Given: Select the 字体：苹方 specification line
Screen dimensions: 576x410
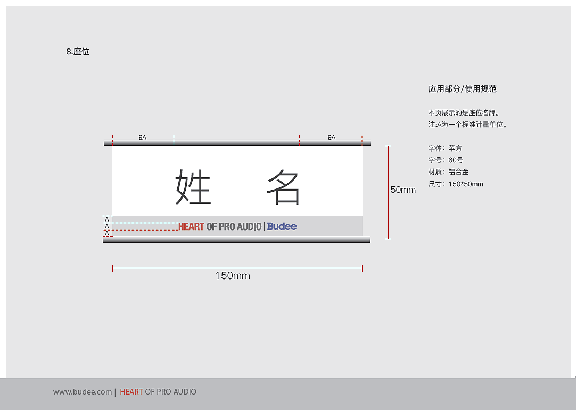Looking at the screenshot, I should click(x=443, y=148).
